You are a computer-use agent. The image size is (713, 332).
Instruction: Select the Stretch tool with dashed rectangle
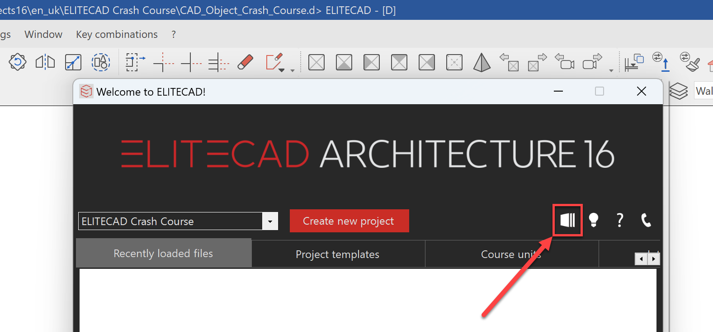click(135, 62)
